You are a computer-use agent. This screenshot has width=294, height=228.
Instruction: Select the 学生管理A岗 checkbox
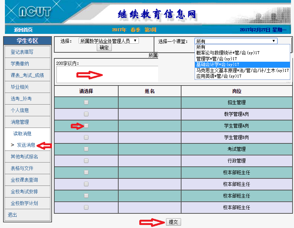coord(86,126)
